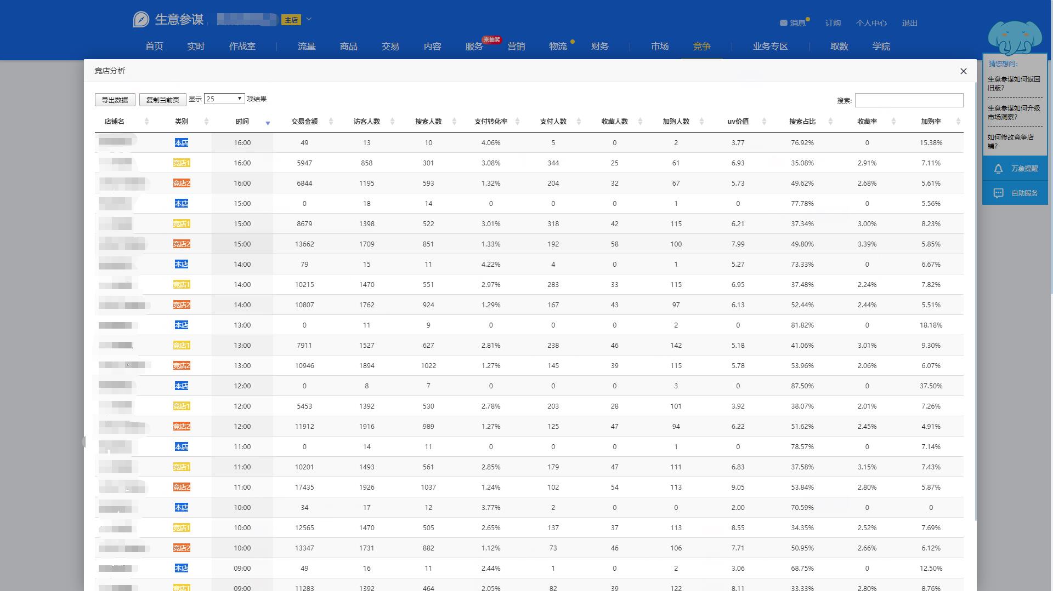Image resolution: width=1053 pixels, height=591 pixels.
Task: Go to the 物流 tab
Action: coord(558,47)
